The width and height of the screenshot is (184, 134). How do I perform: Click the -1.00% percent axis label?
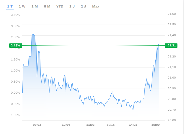[15, 115]
